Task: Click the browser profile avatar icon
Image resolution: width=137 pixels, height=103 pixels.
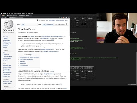Action: (x=67, y=17)
